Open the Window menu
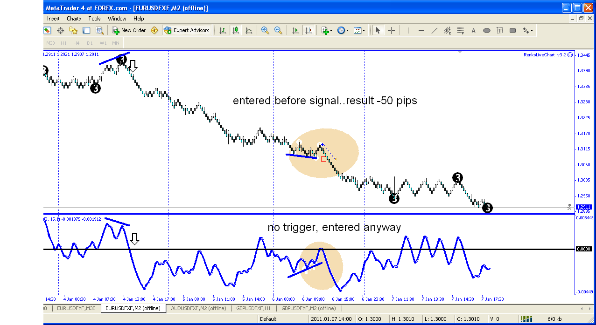596x325 pixels. click(117, 19)
